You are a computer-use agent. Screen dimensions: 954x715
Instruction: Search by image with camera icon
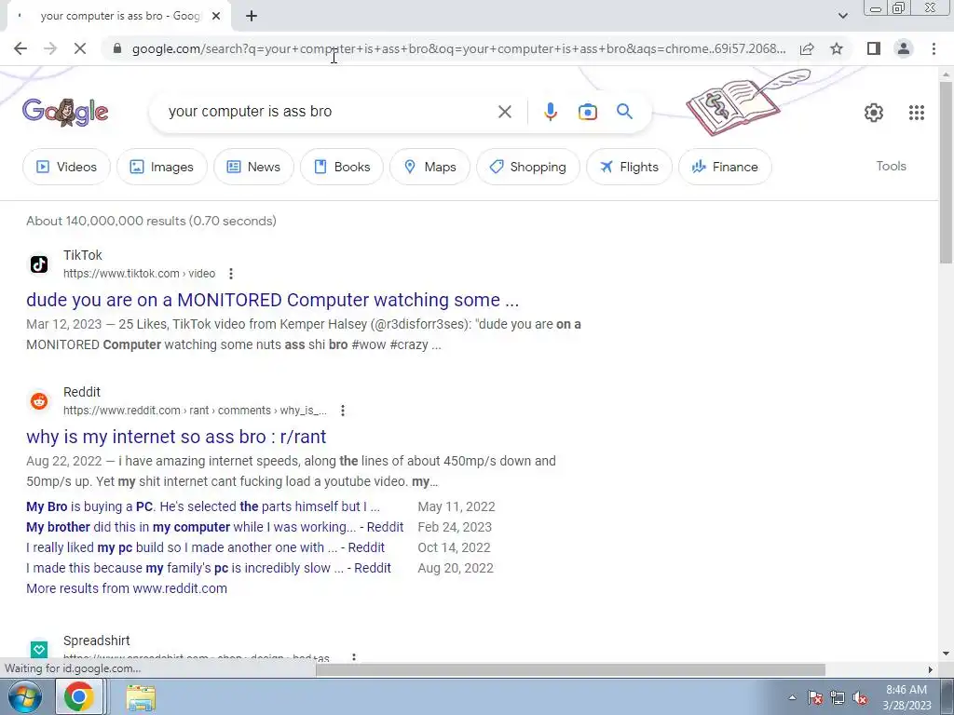(x=587, y=112)
